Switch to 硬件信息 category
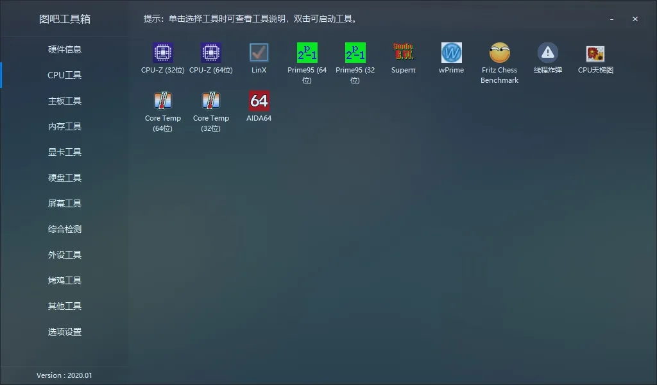Viewport: 657px width, 385px height. point(64,49)
